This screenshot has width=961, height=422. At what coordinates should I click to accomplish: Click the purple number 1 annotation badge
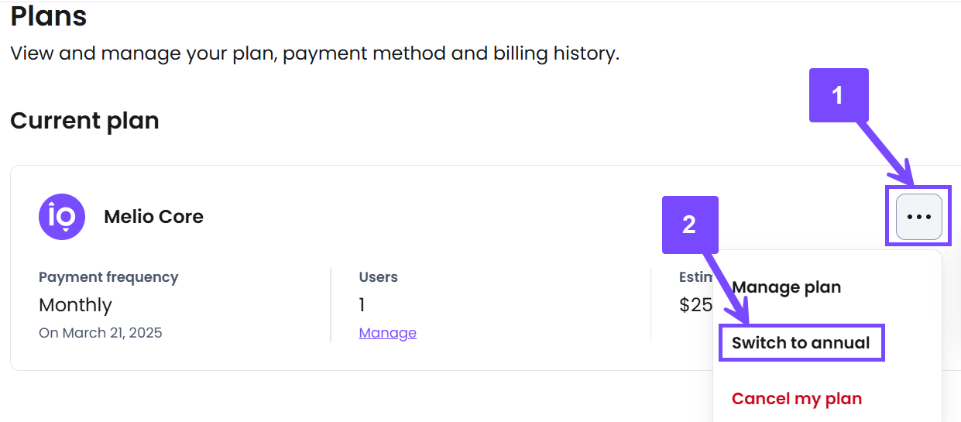coord(839,95)
